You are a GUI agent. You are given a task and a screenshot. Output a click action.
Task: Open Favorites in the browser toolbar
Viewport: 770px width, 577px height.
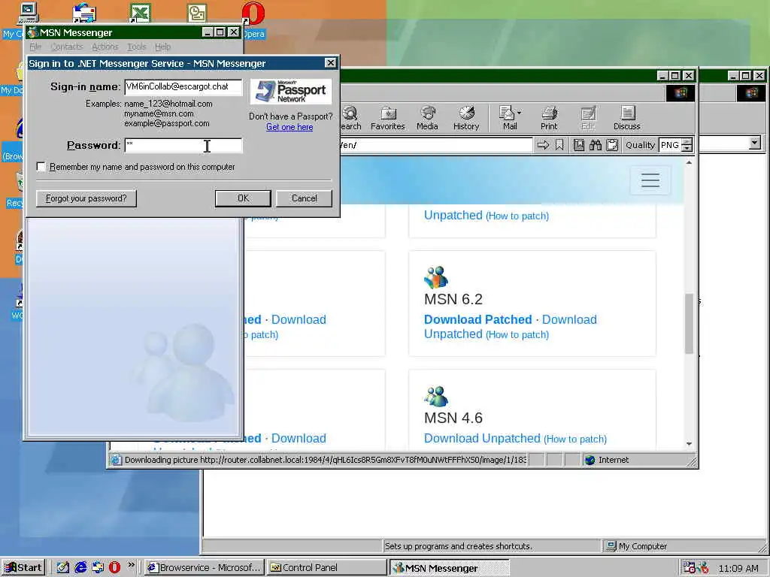coord(387,118)
